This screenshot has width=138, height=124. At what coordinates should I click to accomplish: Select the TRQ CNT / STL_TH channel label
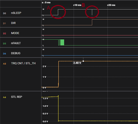coord(23,63)
